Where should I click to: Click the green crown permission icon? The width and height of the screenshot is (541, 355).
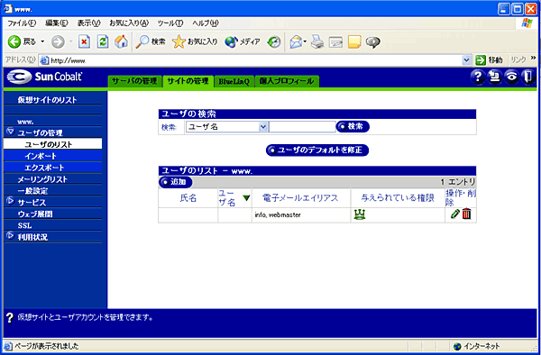point(360,214)
